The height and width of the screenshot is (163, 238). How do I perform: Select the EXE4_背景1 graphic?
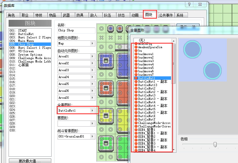(x=153, y=130)
